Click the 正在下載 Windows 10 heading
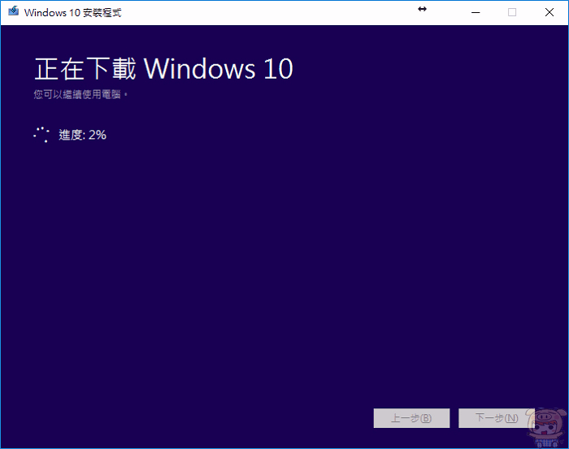 pyautogui.click(x=163, y=68)
